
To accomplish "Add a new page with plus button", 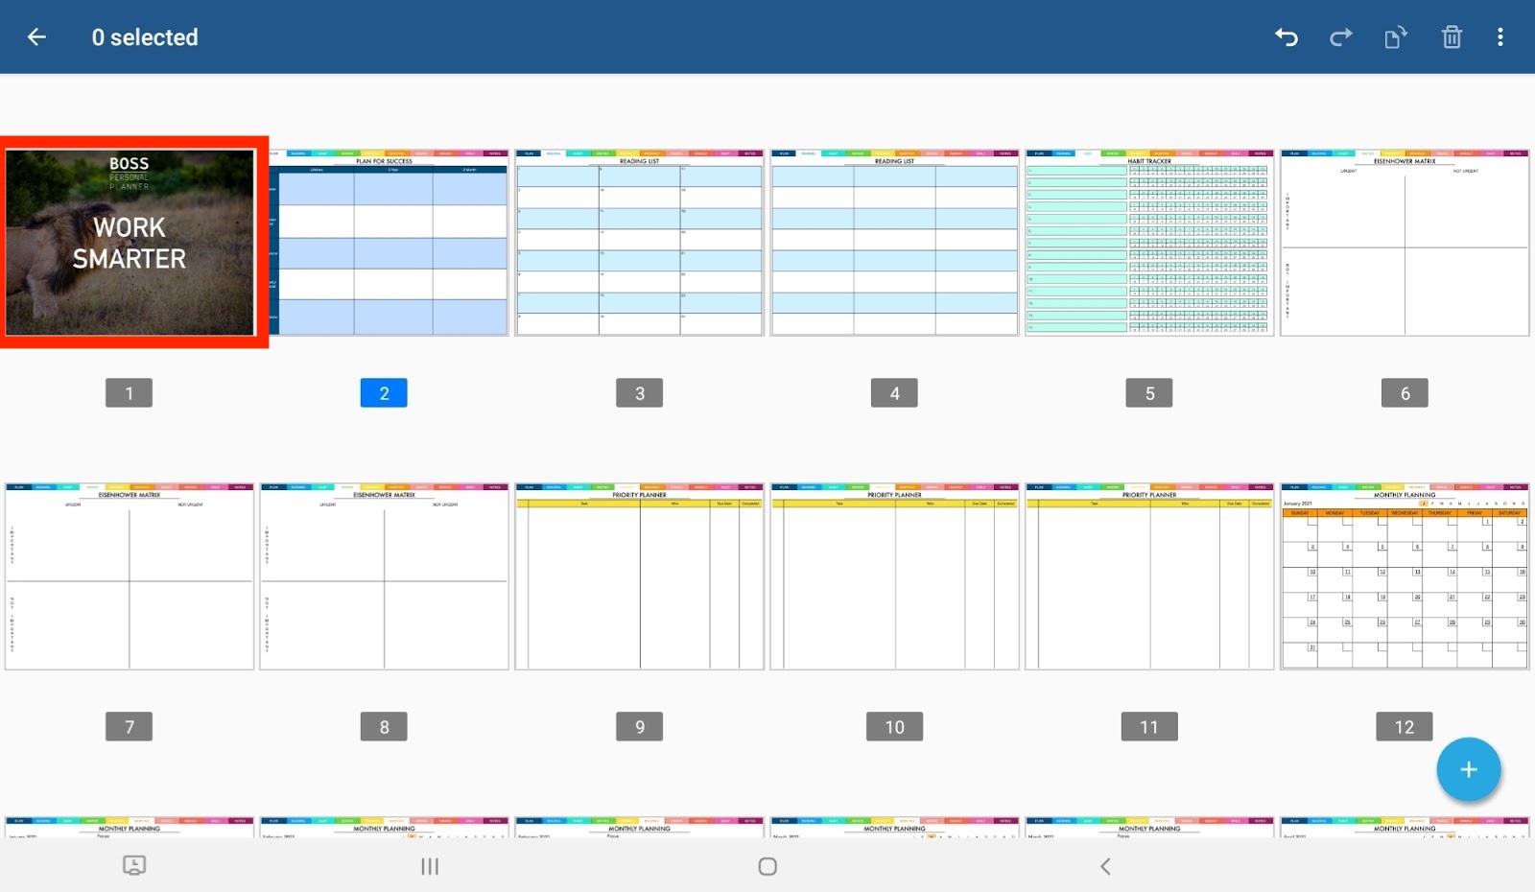I will tap(1469, 769).
